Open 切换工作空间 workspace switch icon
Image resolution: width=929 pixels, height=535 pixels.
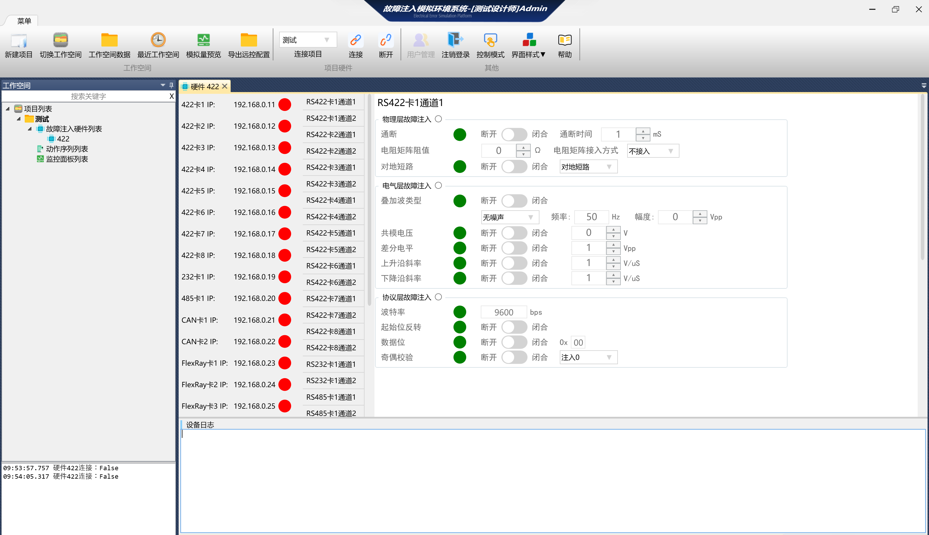click(x=60, y=40)
